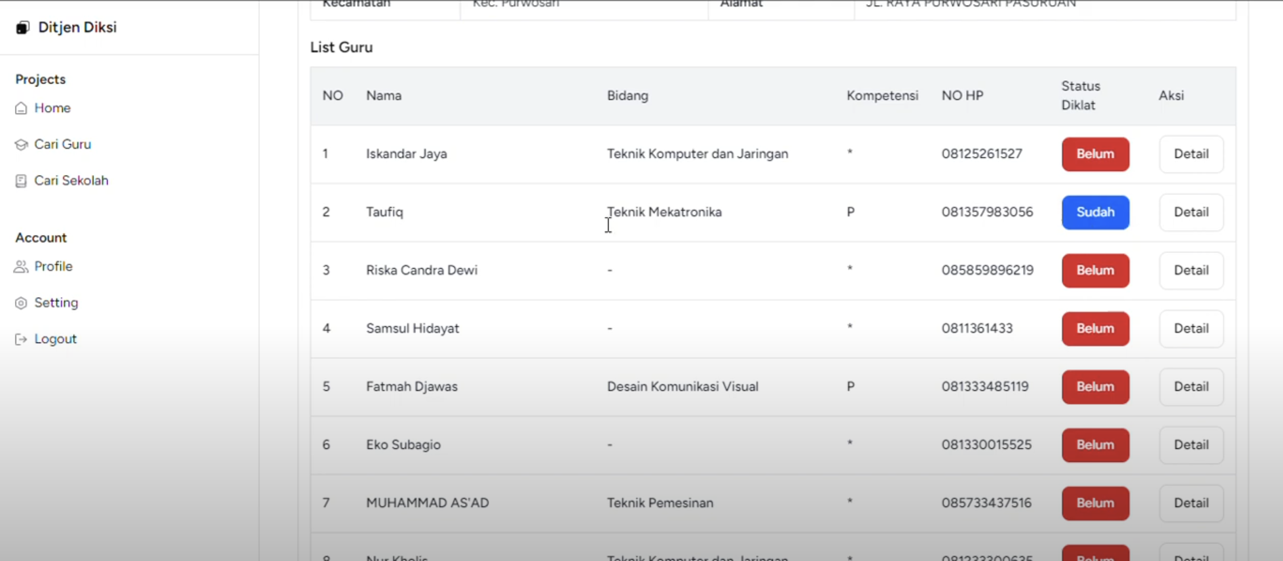Click the Setting gear icon
Image resolution: width=1283 pixels, height=561 pixels.
tap(21, 303)
